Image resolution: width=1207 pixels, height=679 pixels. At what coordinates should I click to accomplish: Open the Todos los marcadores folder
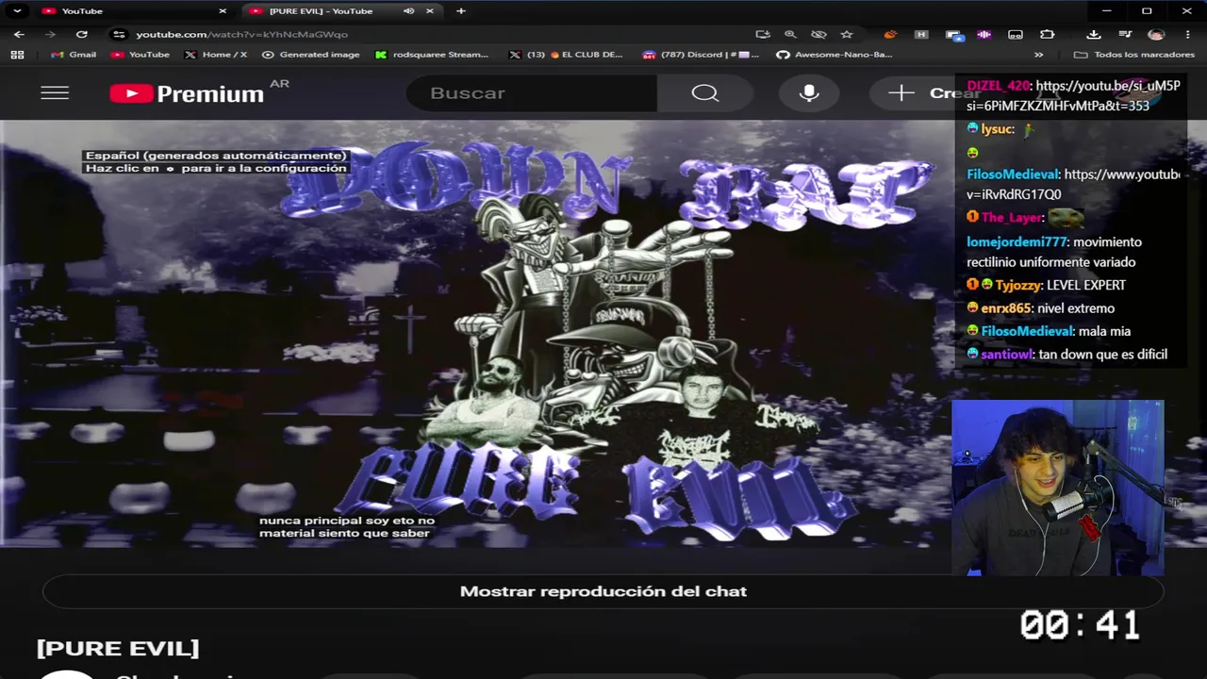1134,55
